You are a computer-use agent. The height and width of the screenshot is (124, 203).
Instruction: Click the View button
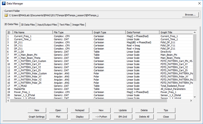(37, 110)
